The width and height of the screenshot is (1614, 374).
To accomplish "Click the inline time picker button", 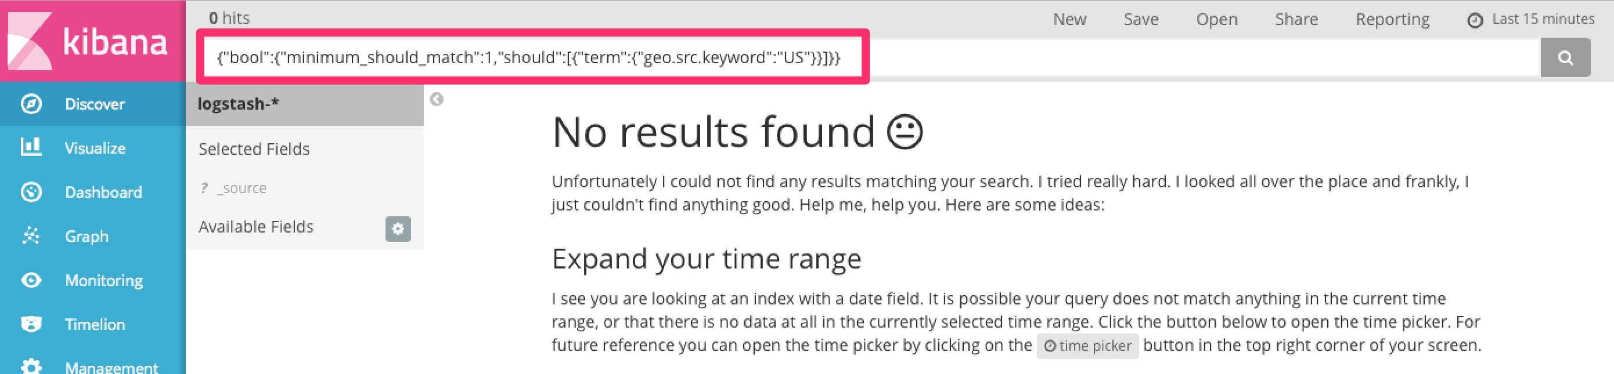I will [1087, 346].
